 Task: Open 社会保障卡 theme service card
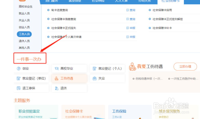[x=74, y=111]
